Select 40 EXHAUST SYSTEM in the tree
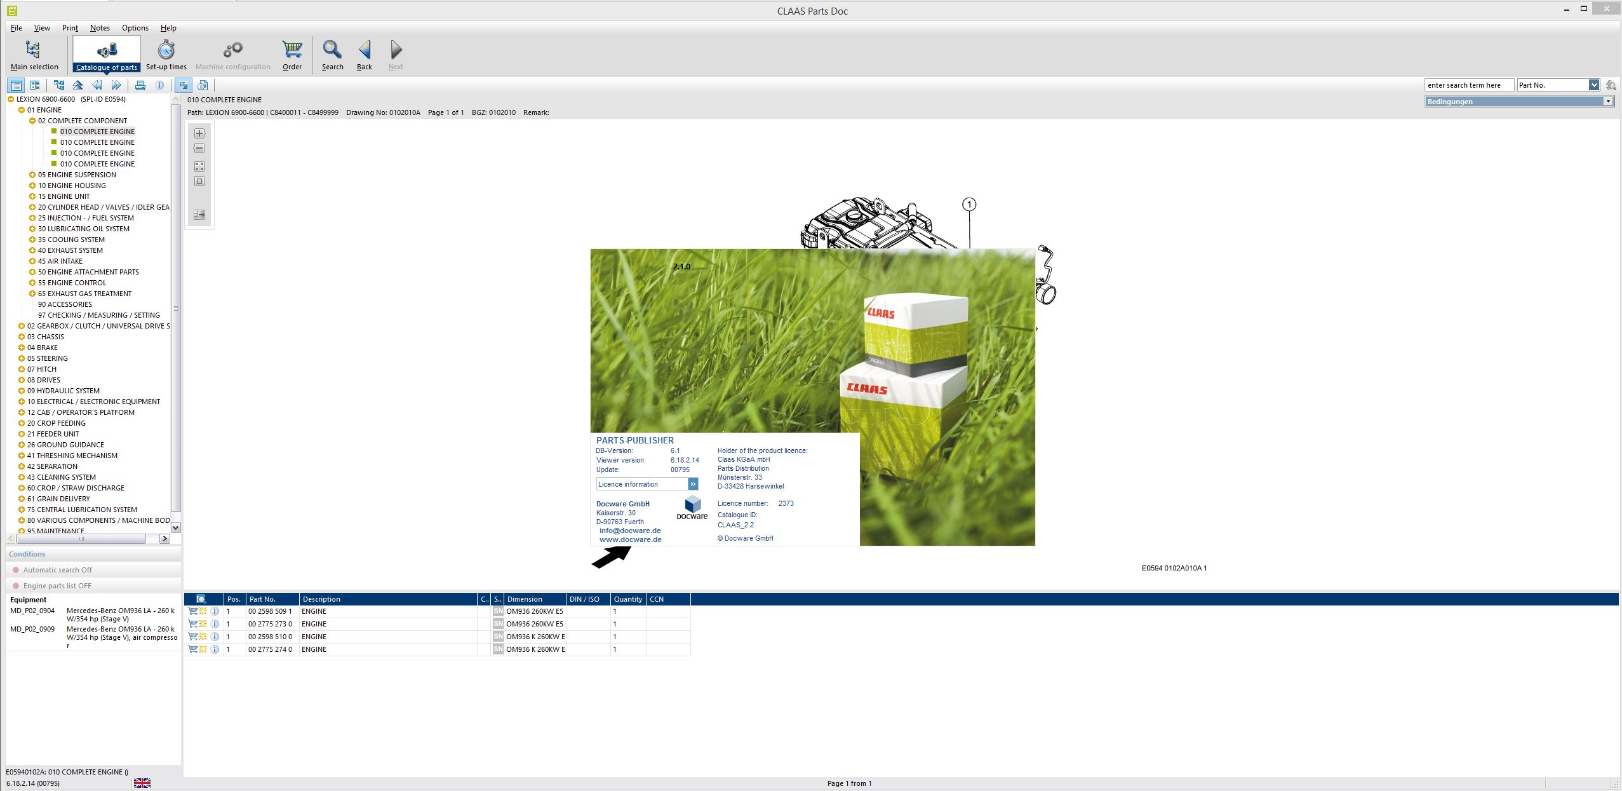Viewport: 1622px width, 791px height. pos(70,250)
